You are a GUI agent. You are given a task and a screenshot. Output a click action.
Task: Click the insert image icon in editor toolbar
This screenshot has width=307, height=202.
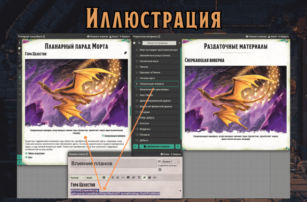click(x=128, y=178)
